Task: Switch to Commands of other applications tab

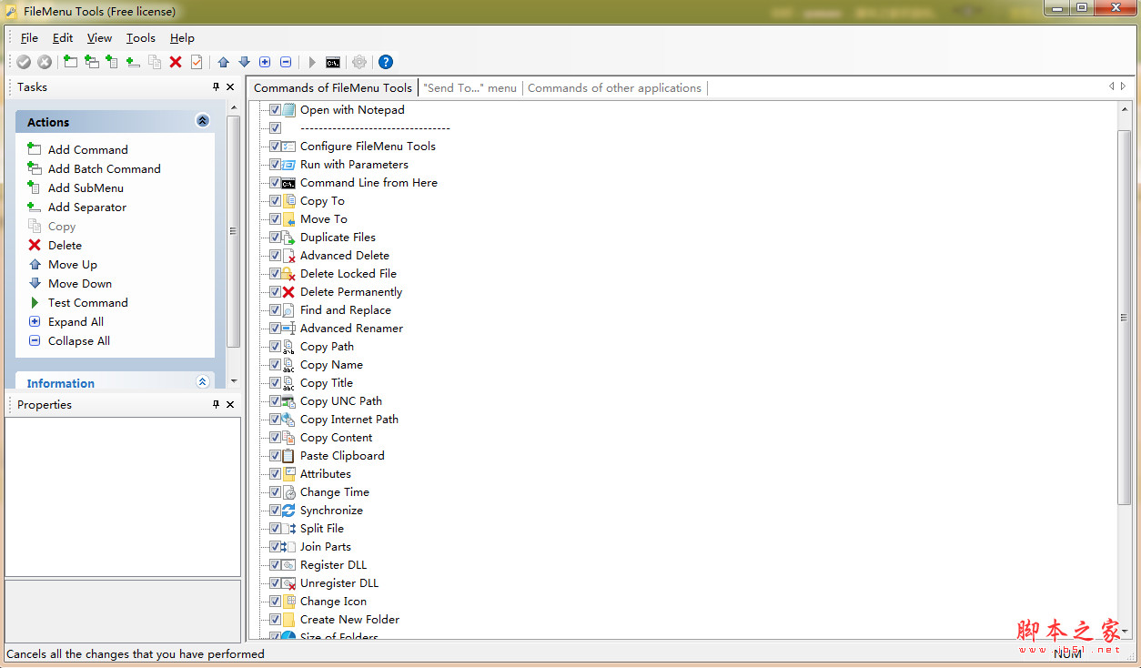Action: click(614, 88)
